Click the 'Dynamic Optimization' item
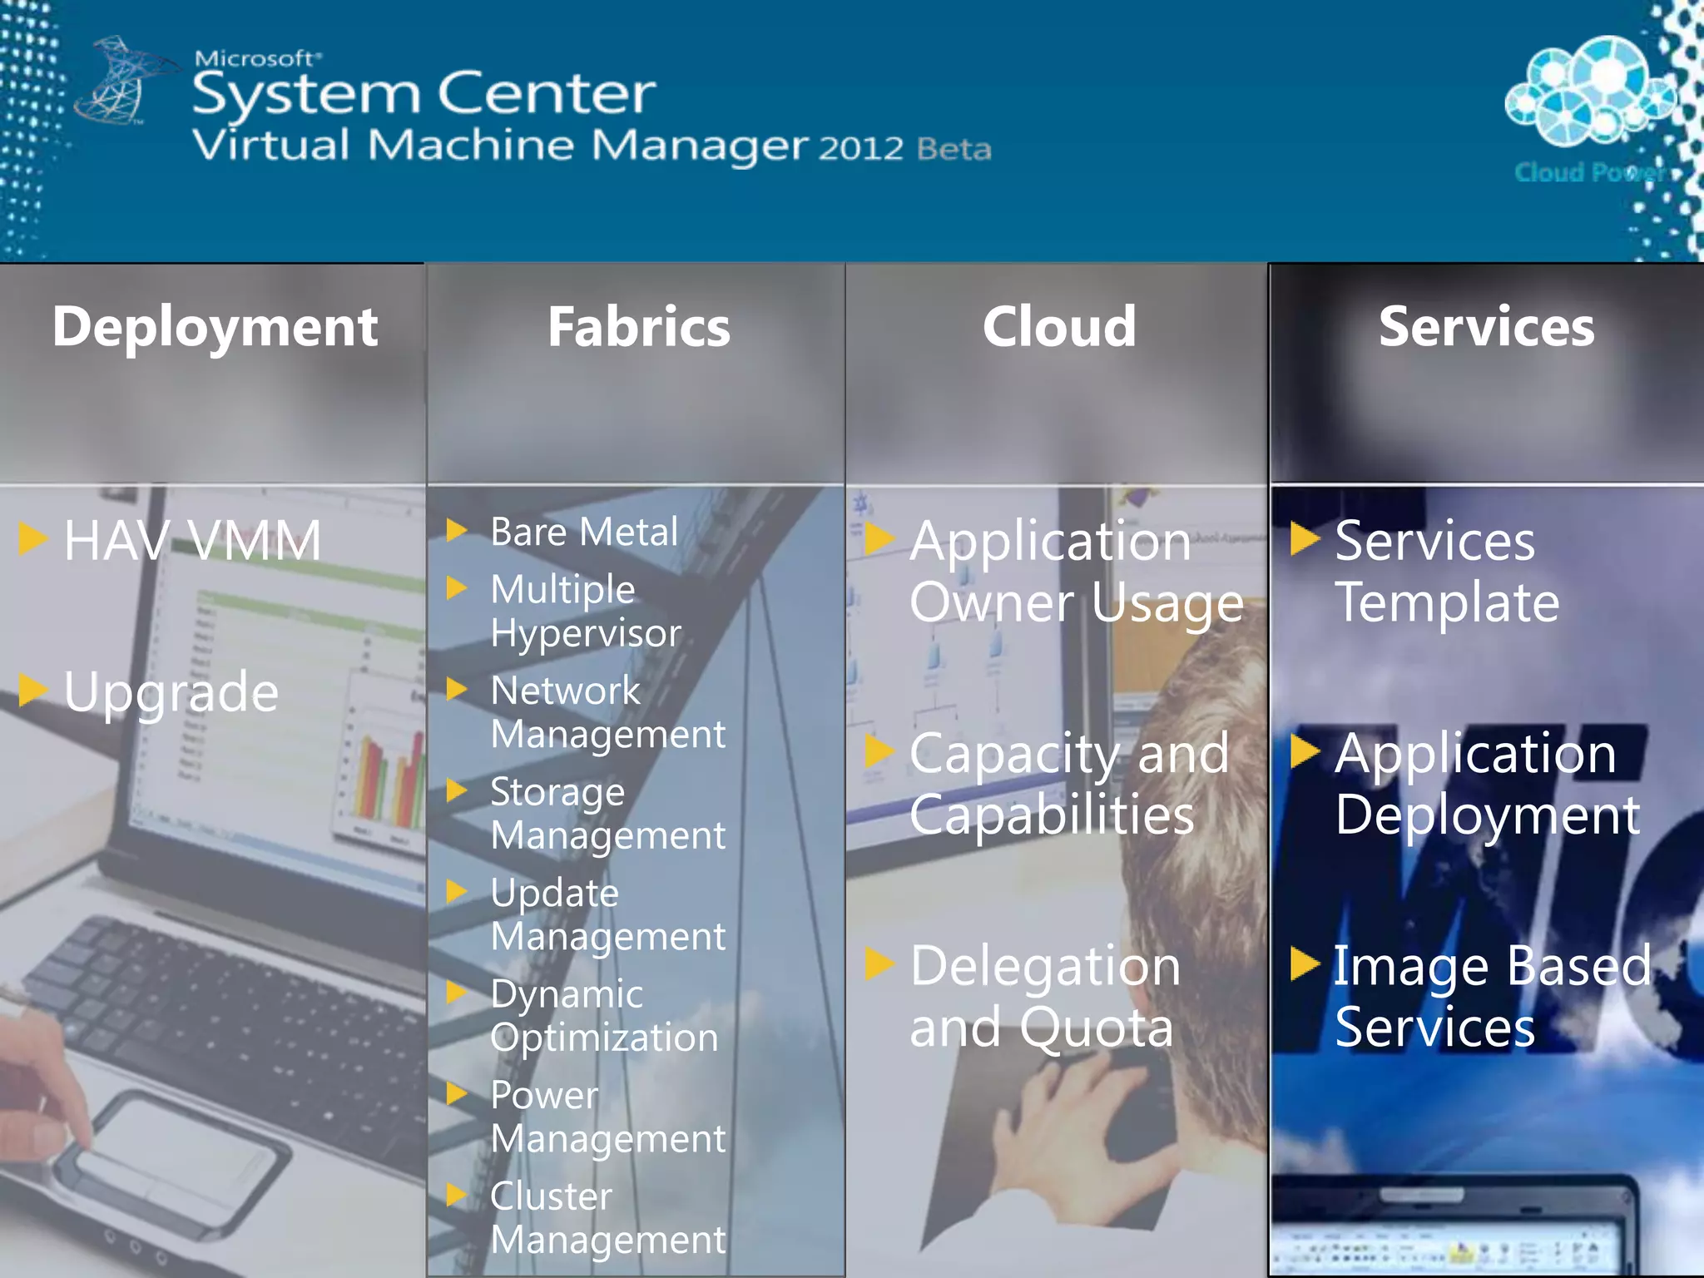The height and width of the screenshot is (1278, 1704). (604, 1016)
